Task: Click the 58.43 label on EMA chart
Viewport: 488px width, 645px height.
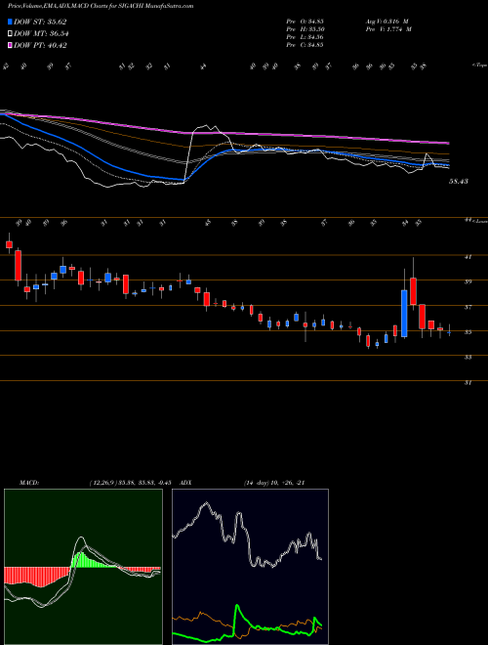Action: coord(459,182)
